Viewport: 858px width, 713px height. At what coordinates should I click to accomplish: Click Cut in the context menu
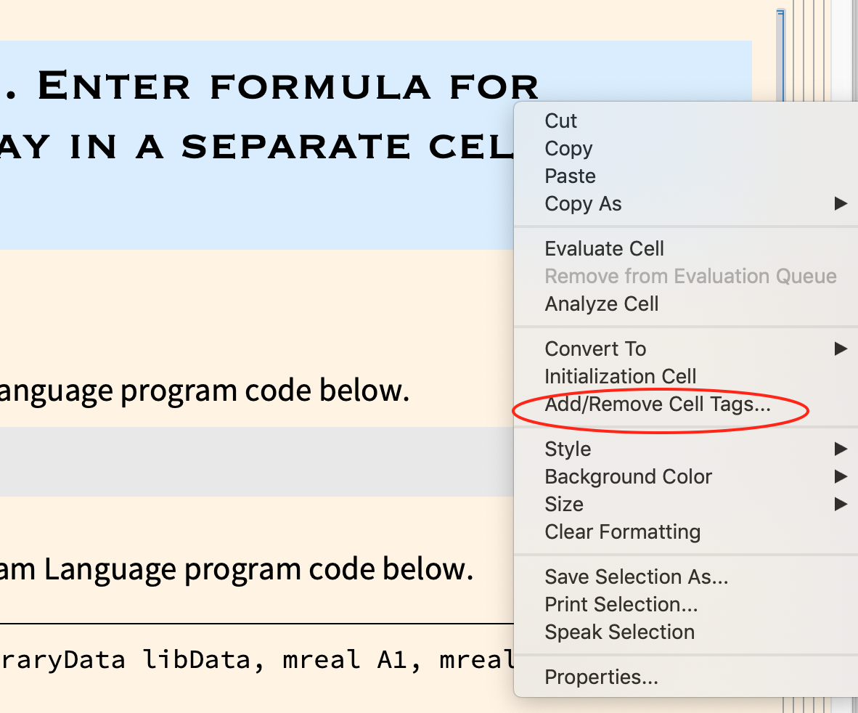click(561, 121)
